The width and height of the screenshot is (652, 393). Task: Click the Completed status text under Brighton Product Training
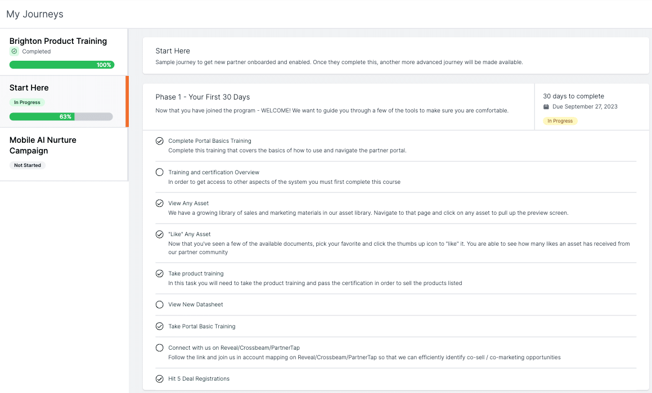coord(36,52)
